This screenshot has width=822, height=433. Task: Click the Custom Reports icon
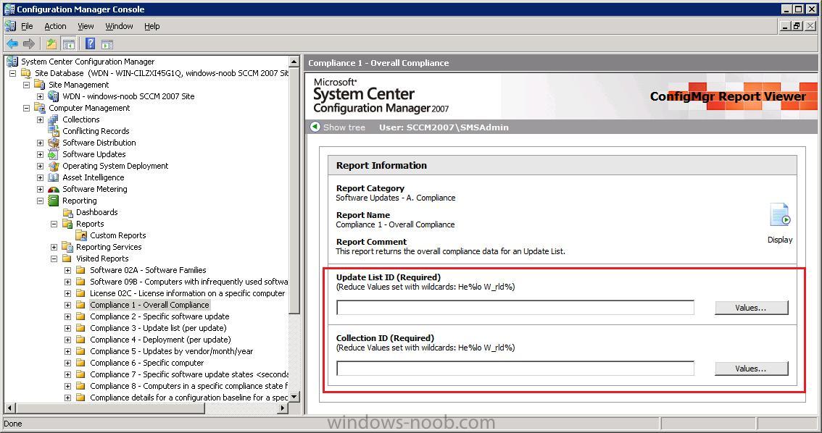[x=80, y=235]
